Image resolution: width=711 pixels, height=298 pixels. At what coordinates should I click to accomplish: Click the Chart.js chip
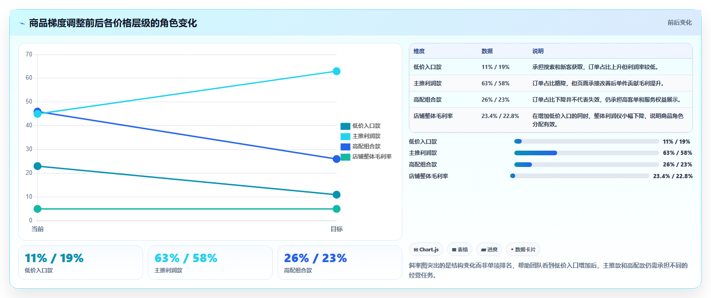click(426, 249)
